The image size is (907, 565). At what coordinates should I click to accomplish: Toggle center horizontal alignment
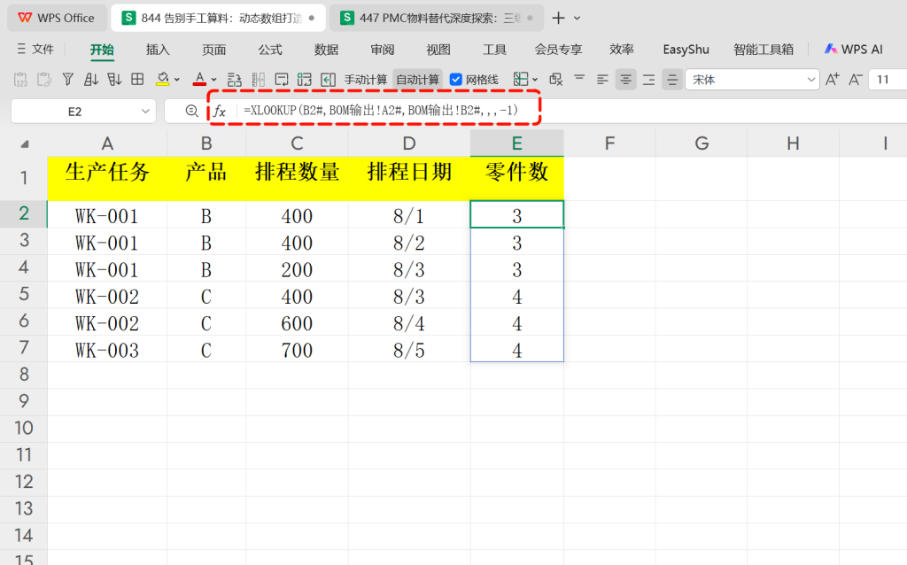coord(626,79)
